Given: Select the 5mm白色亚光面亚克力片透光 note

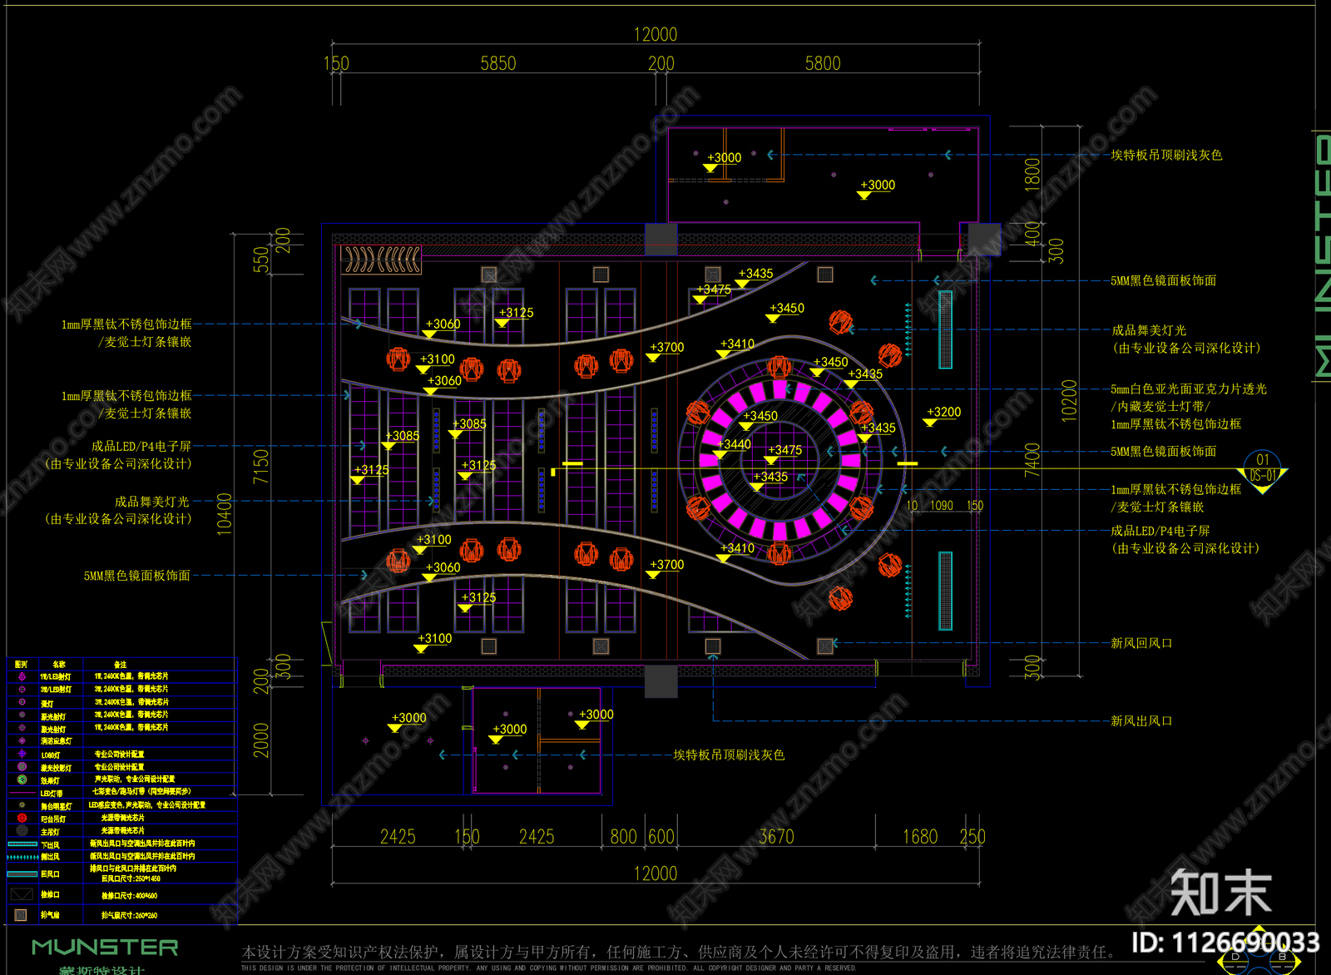Looking at the screenshot, I should pos(1189,389).
